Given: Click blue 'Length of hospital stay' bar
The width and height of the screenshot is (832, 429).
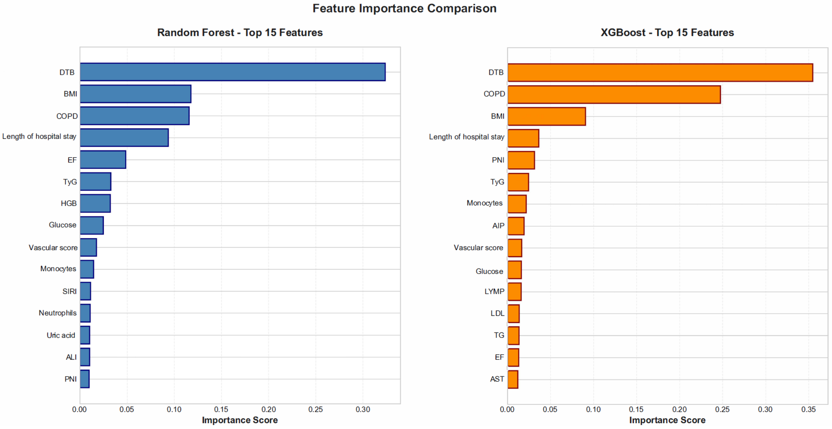Looking at the screenshot, I should [124, 138].
